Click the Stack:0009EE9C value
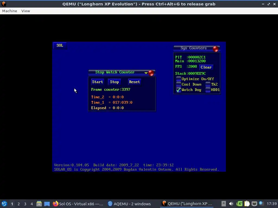The image size is (278, 208). coord(190,74)
